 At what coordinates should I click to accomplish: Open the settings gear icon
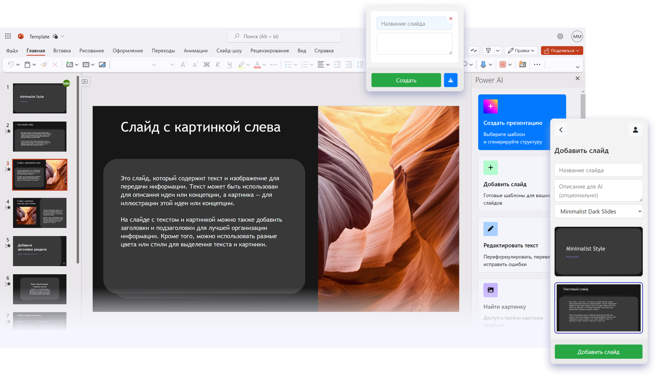point(560,36)
